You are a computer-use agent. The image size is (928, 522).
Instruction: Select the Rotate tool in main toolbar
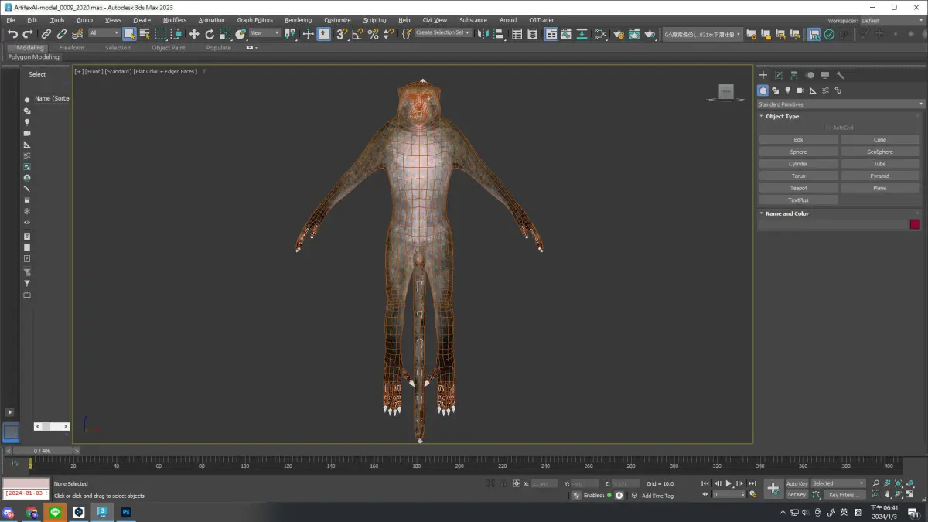pos(210,34)
